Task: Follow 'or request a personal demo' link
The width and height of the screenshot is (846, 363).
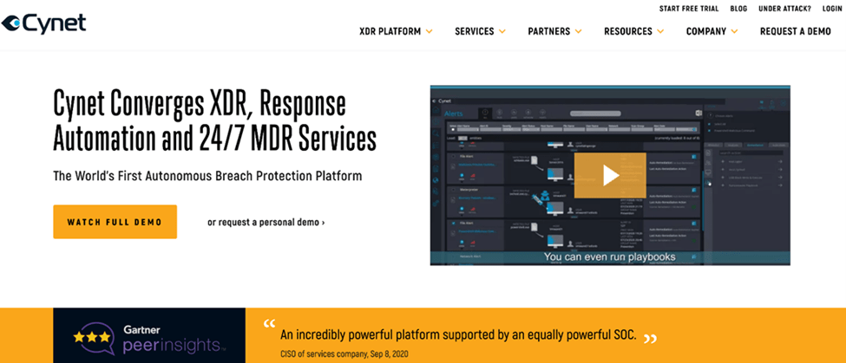Action: [x=266, y=222]
